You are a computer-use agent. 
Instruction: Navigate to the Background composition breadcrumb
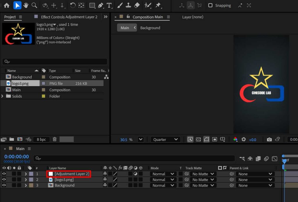[150, 28]
